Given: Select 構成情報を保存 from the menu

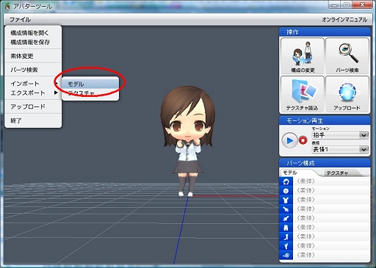Looking at the screenshot, I should pos(30,43).
